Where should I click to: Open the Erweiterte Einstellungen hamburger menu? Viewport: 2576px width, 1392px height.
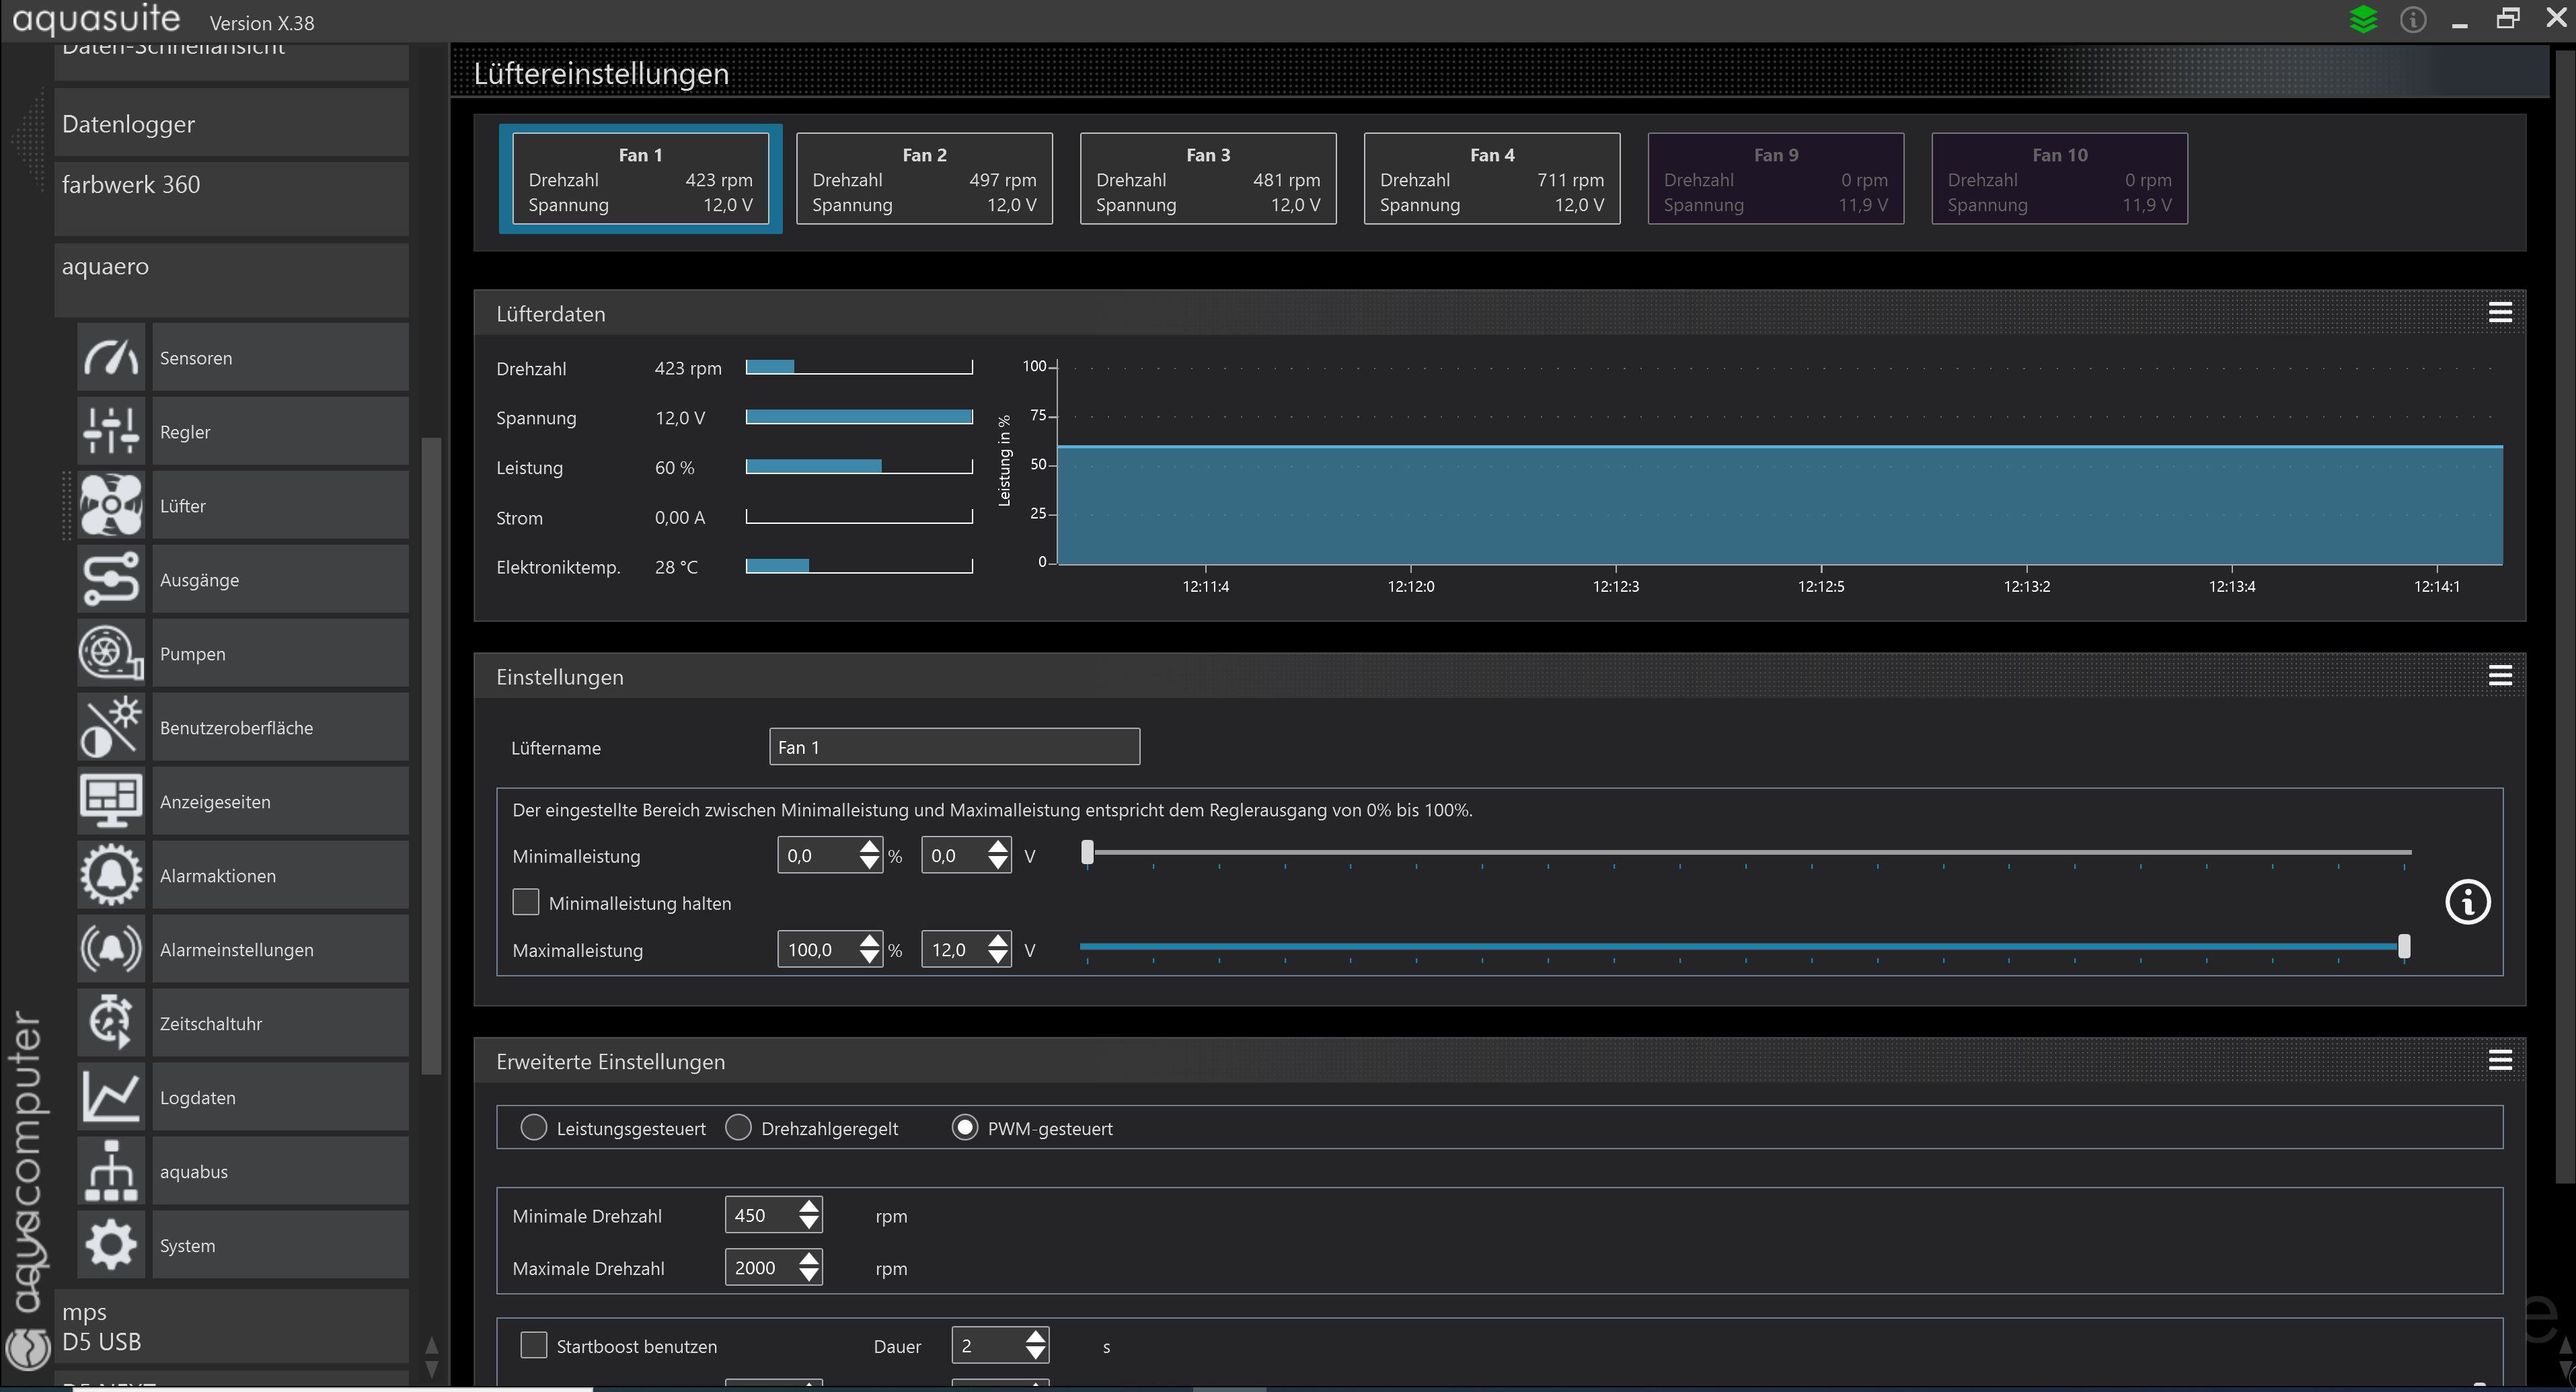pos(2499,1060)
